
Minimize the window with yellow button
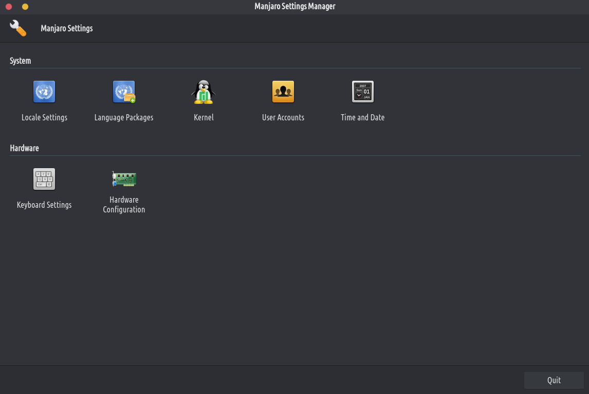pyautogui.click(x=25, y=7)
